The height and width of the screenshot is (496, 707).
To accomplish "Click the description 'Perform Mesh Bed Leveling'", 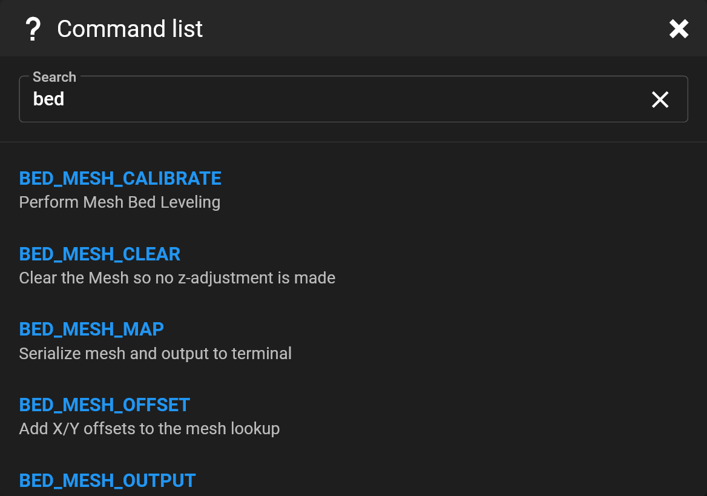I will click(120, 202).
